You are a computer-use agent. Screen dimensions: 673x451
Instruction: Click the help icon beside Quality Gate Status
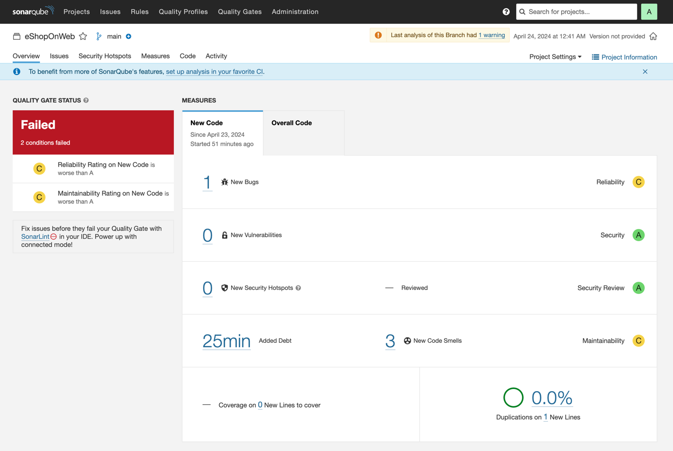tap(87, 100)
